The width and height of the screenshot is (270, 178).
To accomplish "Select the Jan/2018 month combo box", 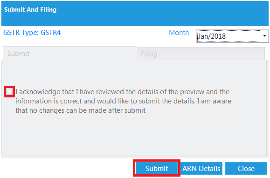I will 232,36.
